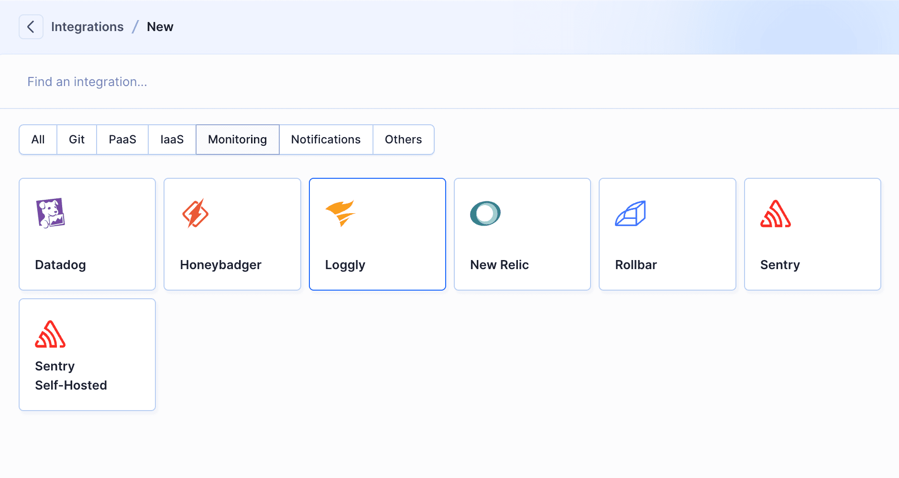Pick the New Relic integration name

point(500,265)
